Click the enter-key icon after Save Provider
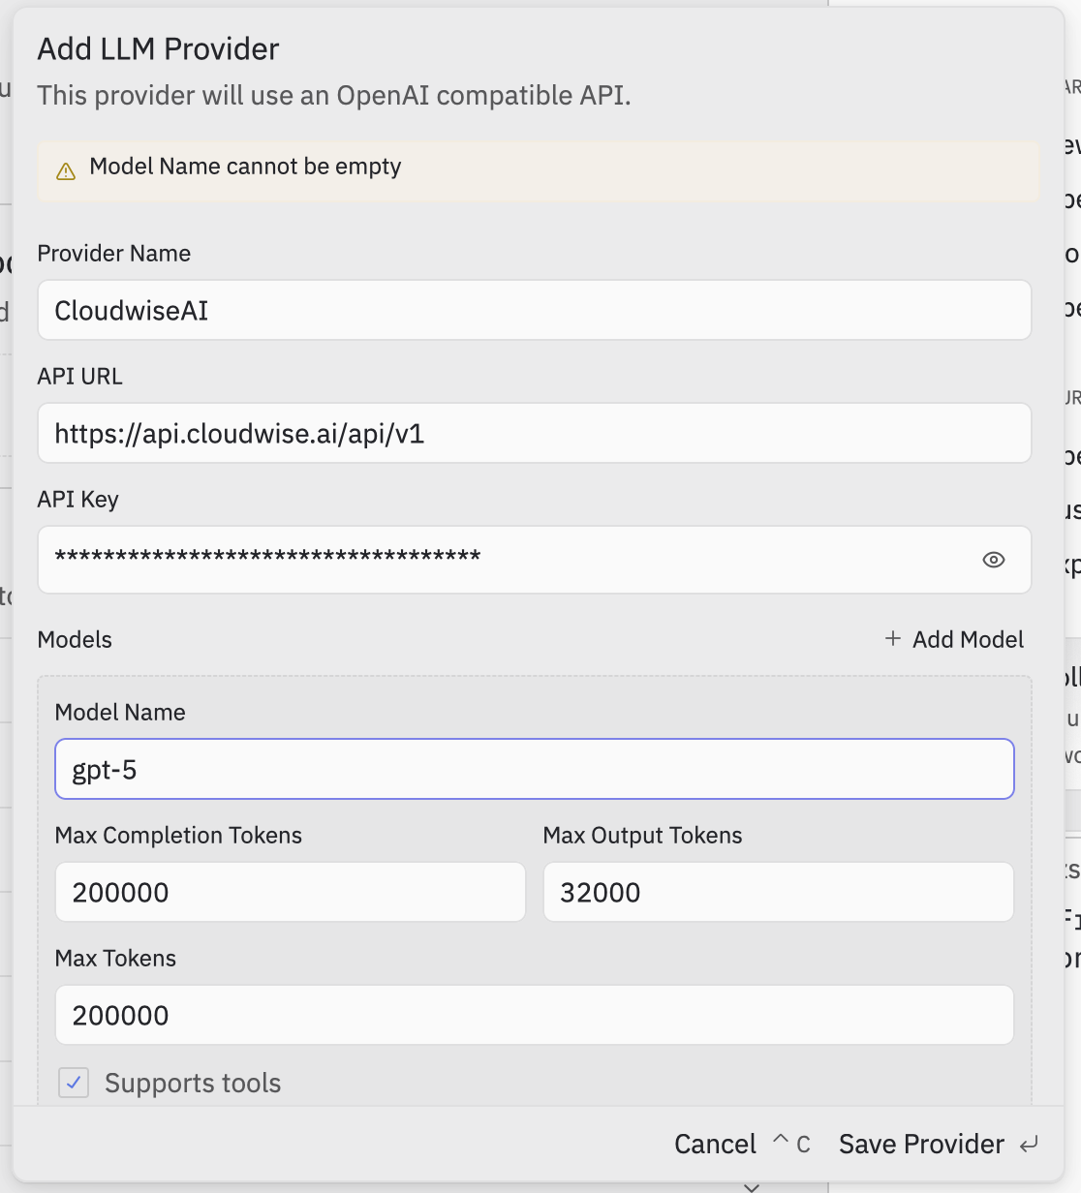 (x=1029, y=1144)
